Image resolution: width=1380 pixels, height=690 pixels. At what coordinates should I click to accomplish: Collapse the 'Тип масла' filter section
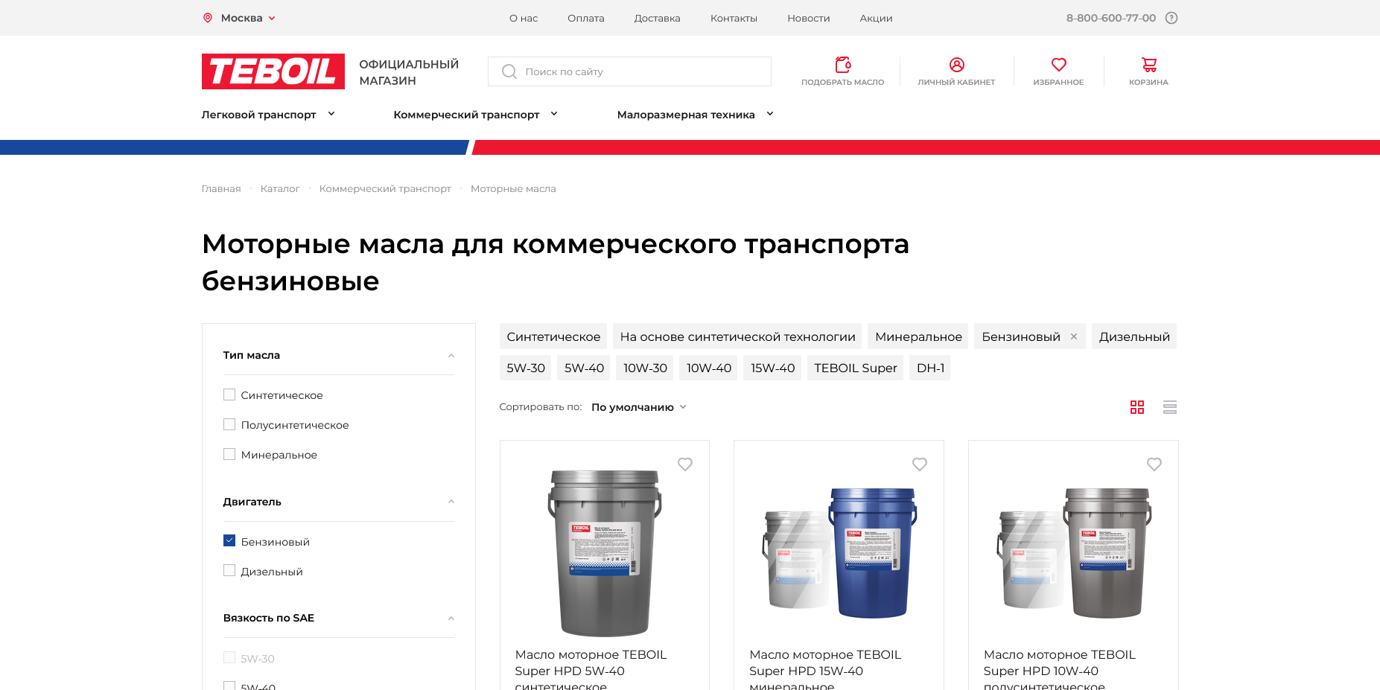[451, 356]
